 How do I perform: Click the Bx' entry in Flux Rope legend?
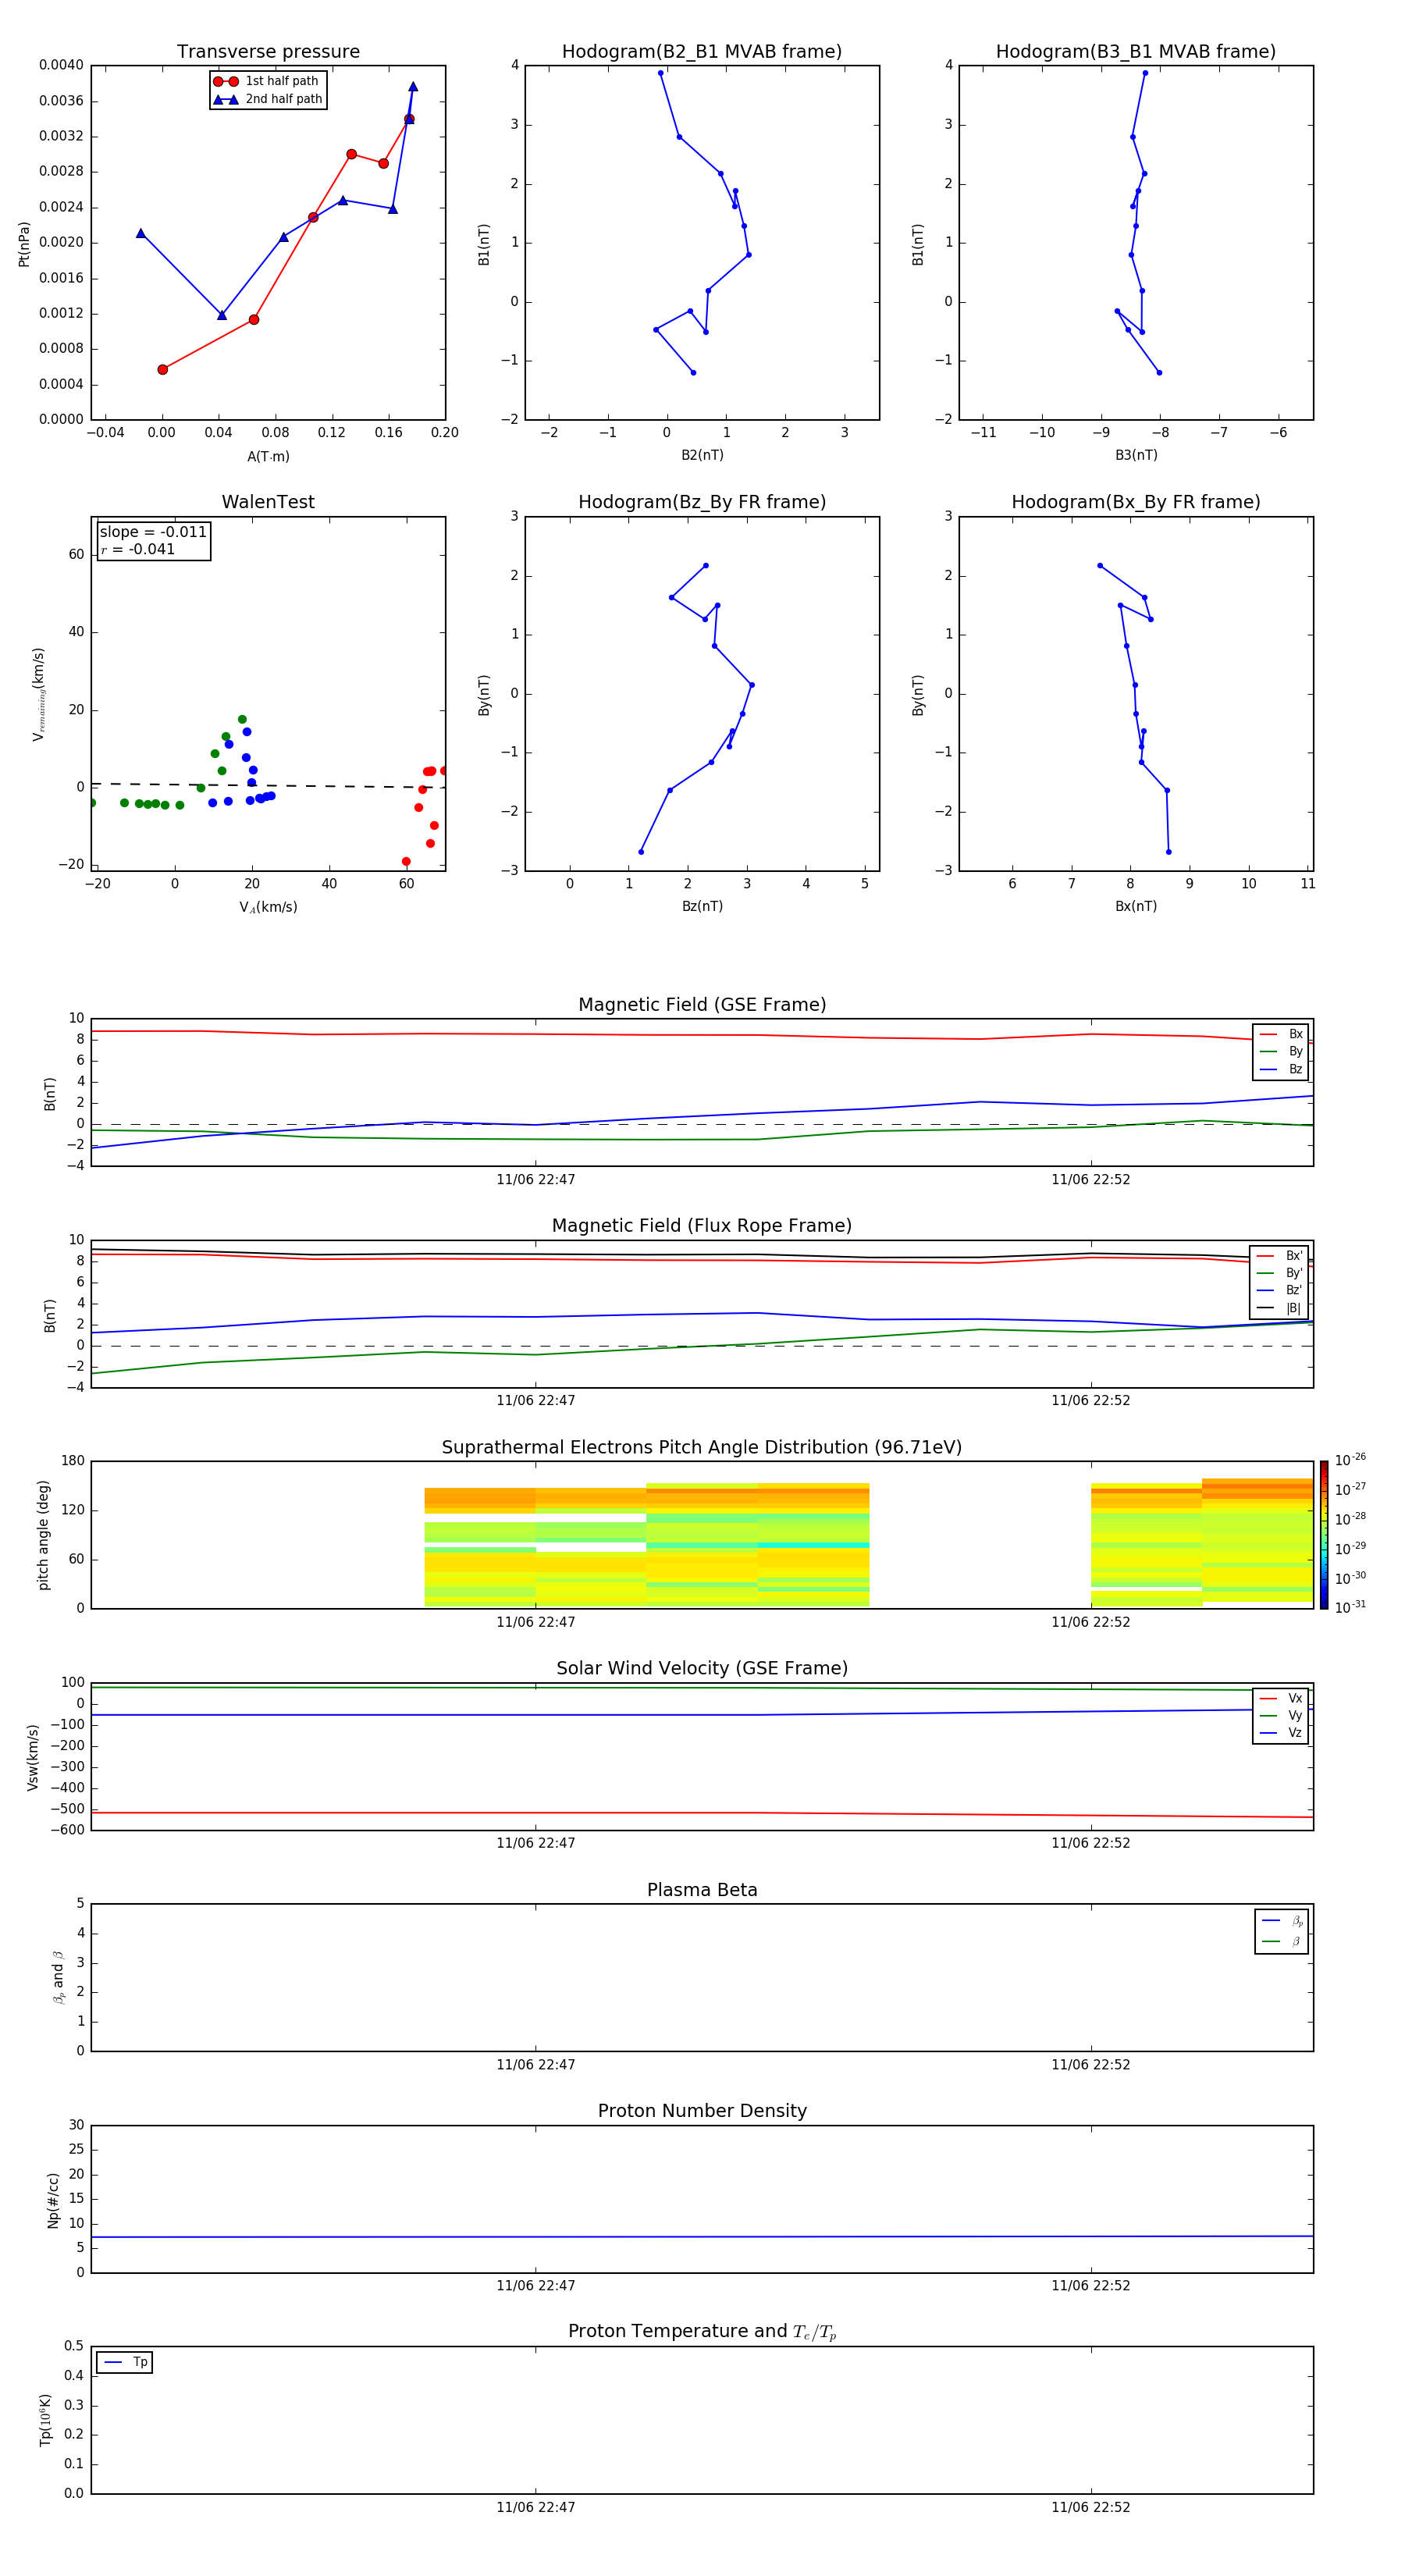(x=1279, y=1256)
